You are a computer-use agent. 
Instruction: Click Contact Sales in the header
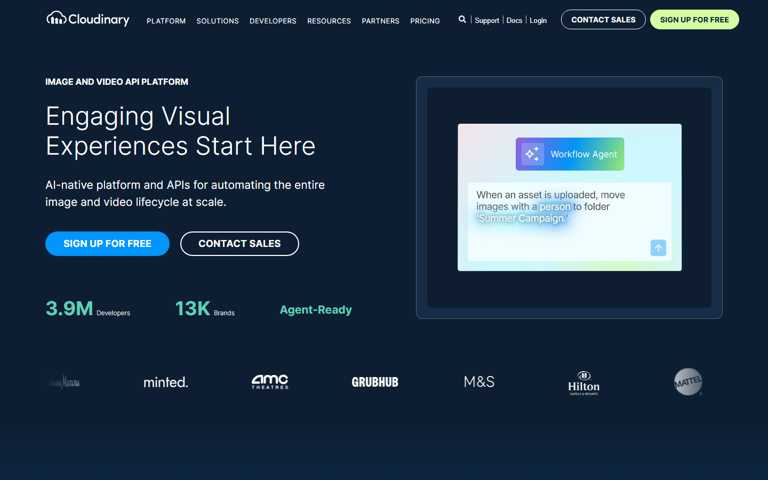click(603, 20)
